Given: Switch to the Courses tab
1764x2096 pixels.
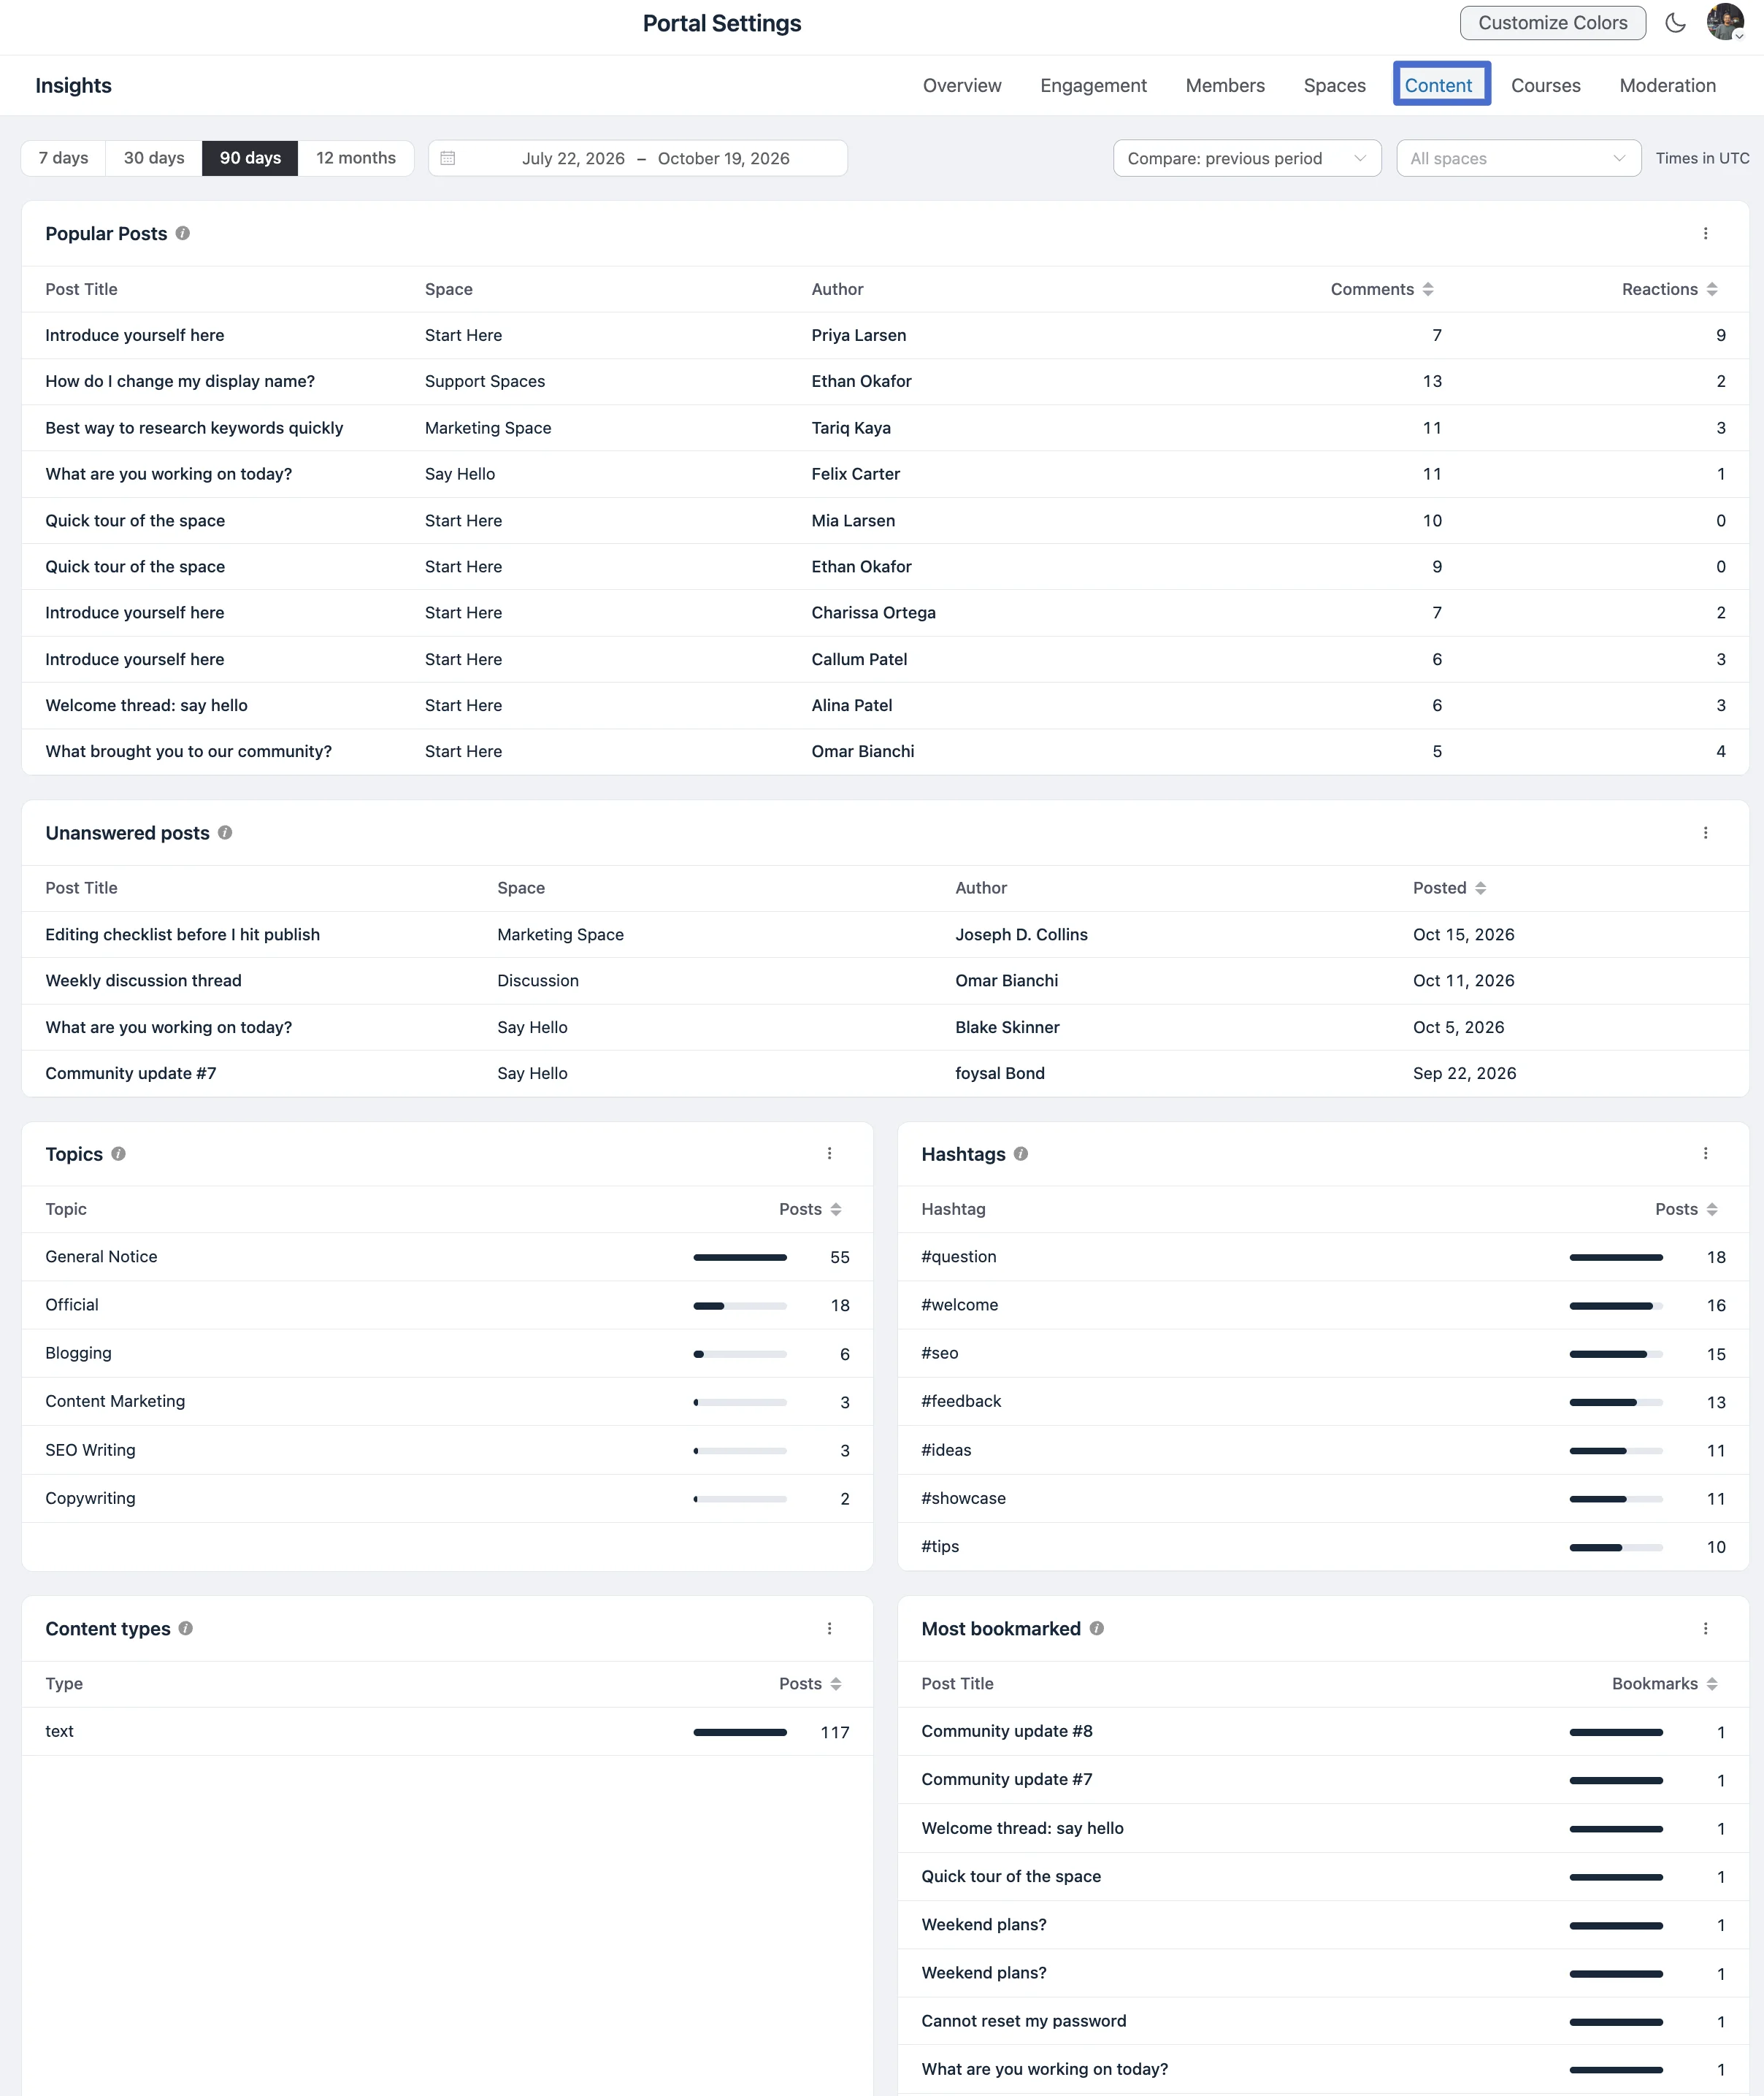Looking at the screenshot, I should (1545, 85).
